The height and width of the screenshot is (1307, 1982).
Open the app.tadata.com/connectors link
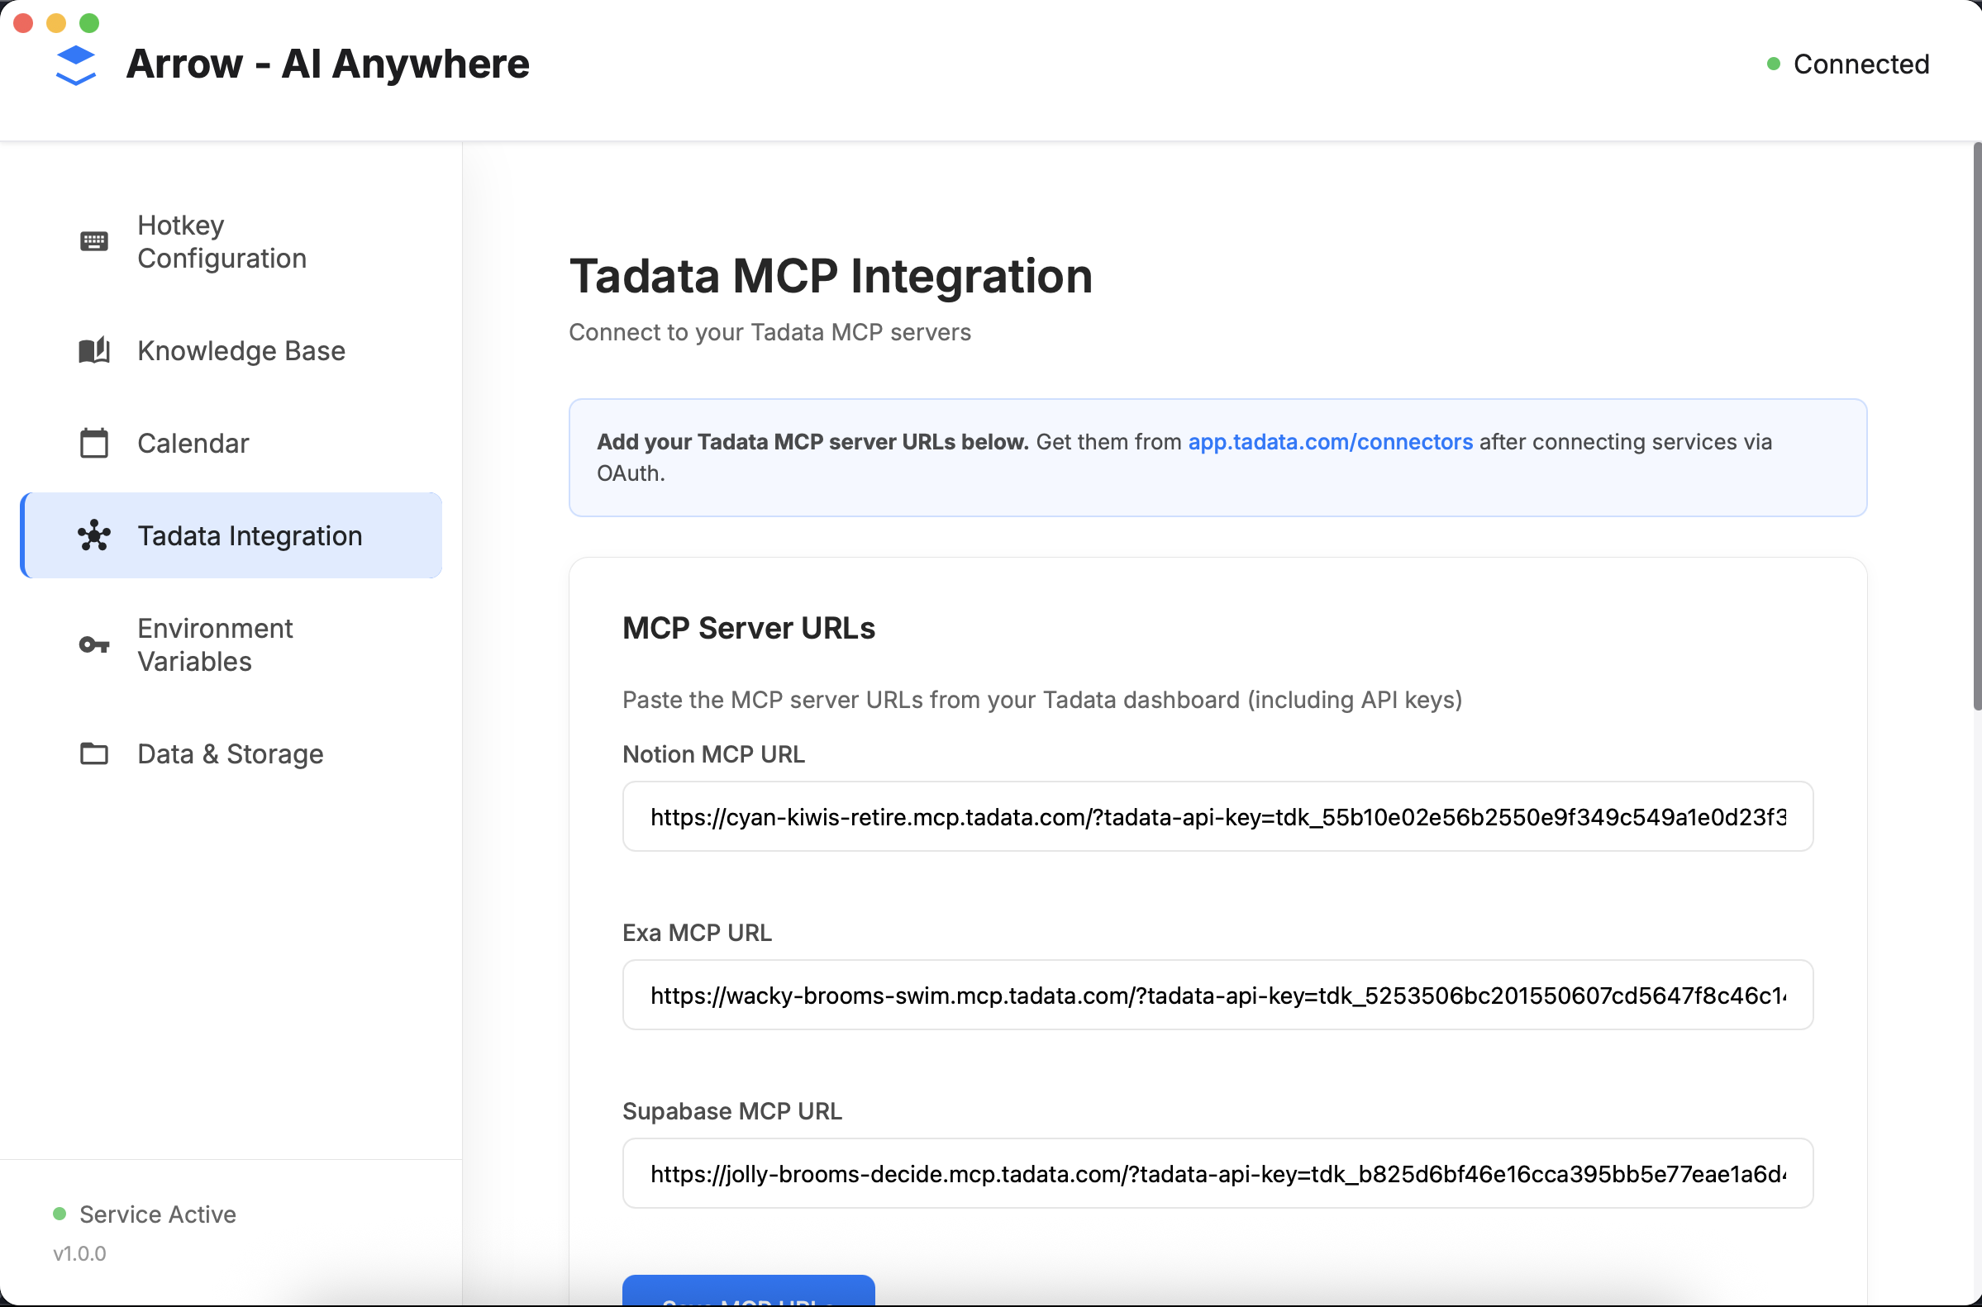[x=1330, y=442]
